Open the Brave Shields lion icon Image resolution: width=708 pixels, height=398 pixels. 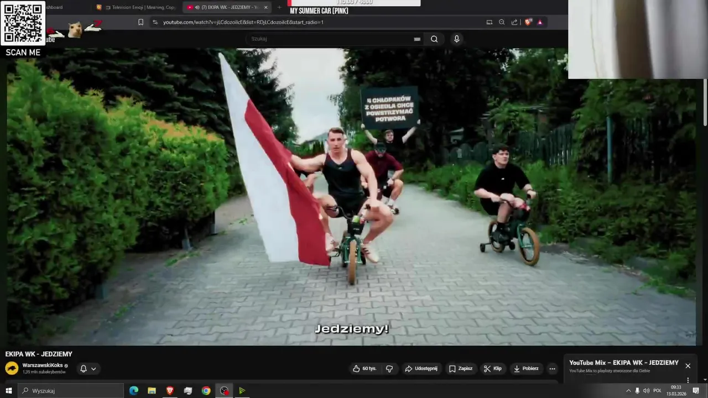[528, 22]
